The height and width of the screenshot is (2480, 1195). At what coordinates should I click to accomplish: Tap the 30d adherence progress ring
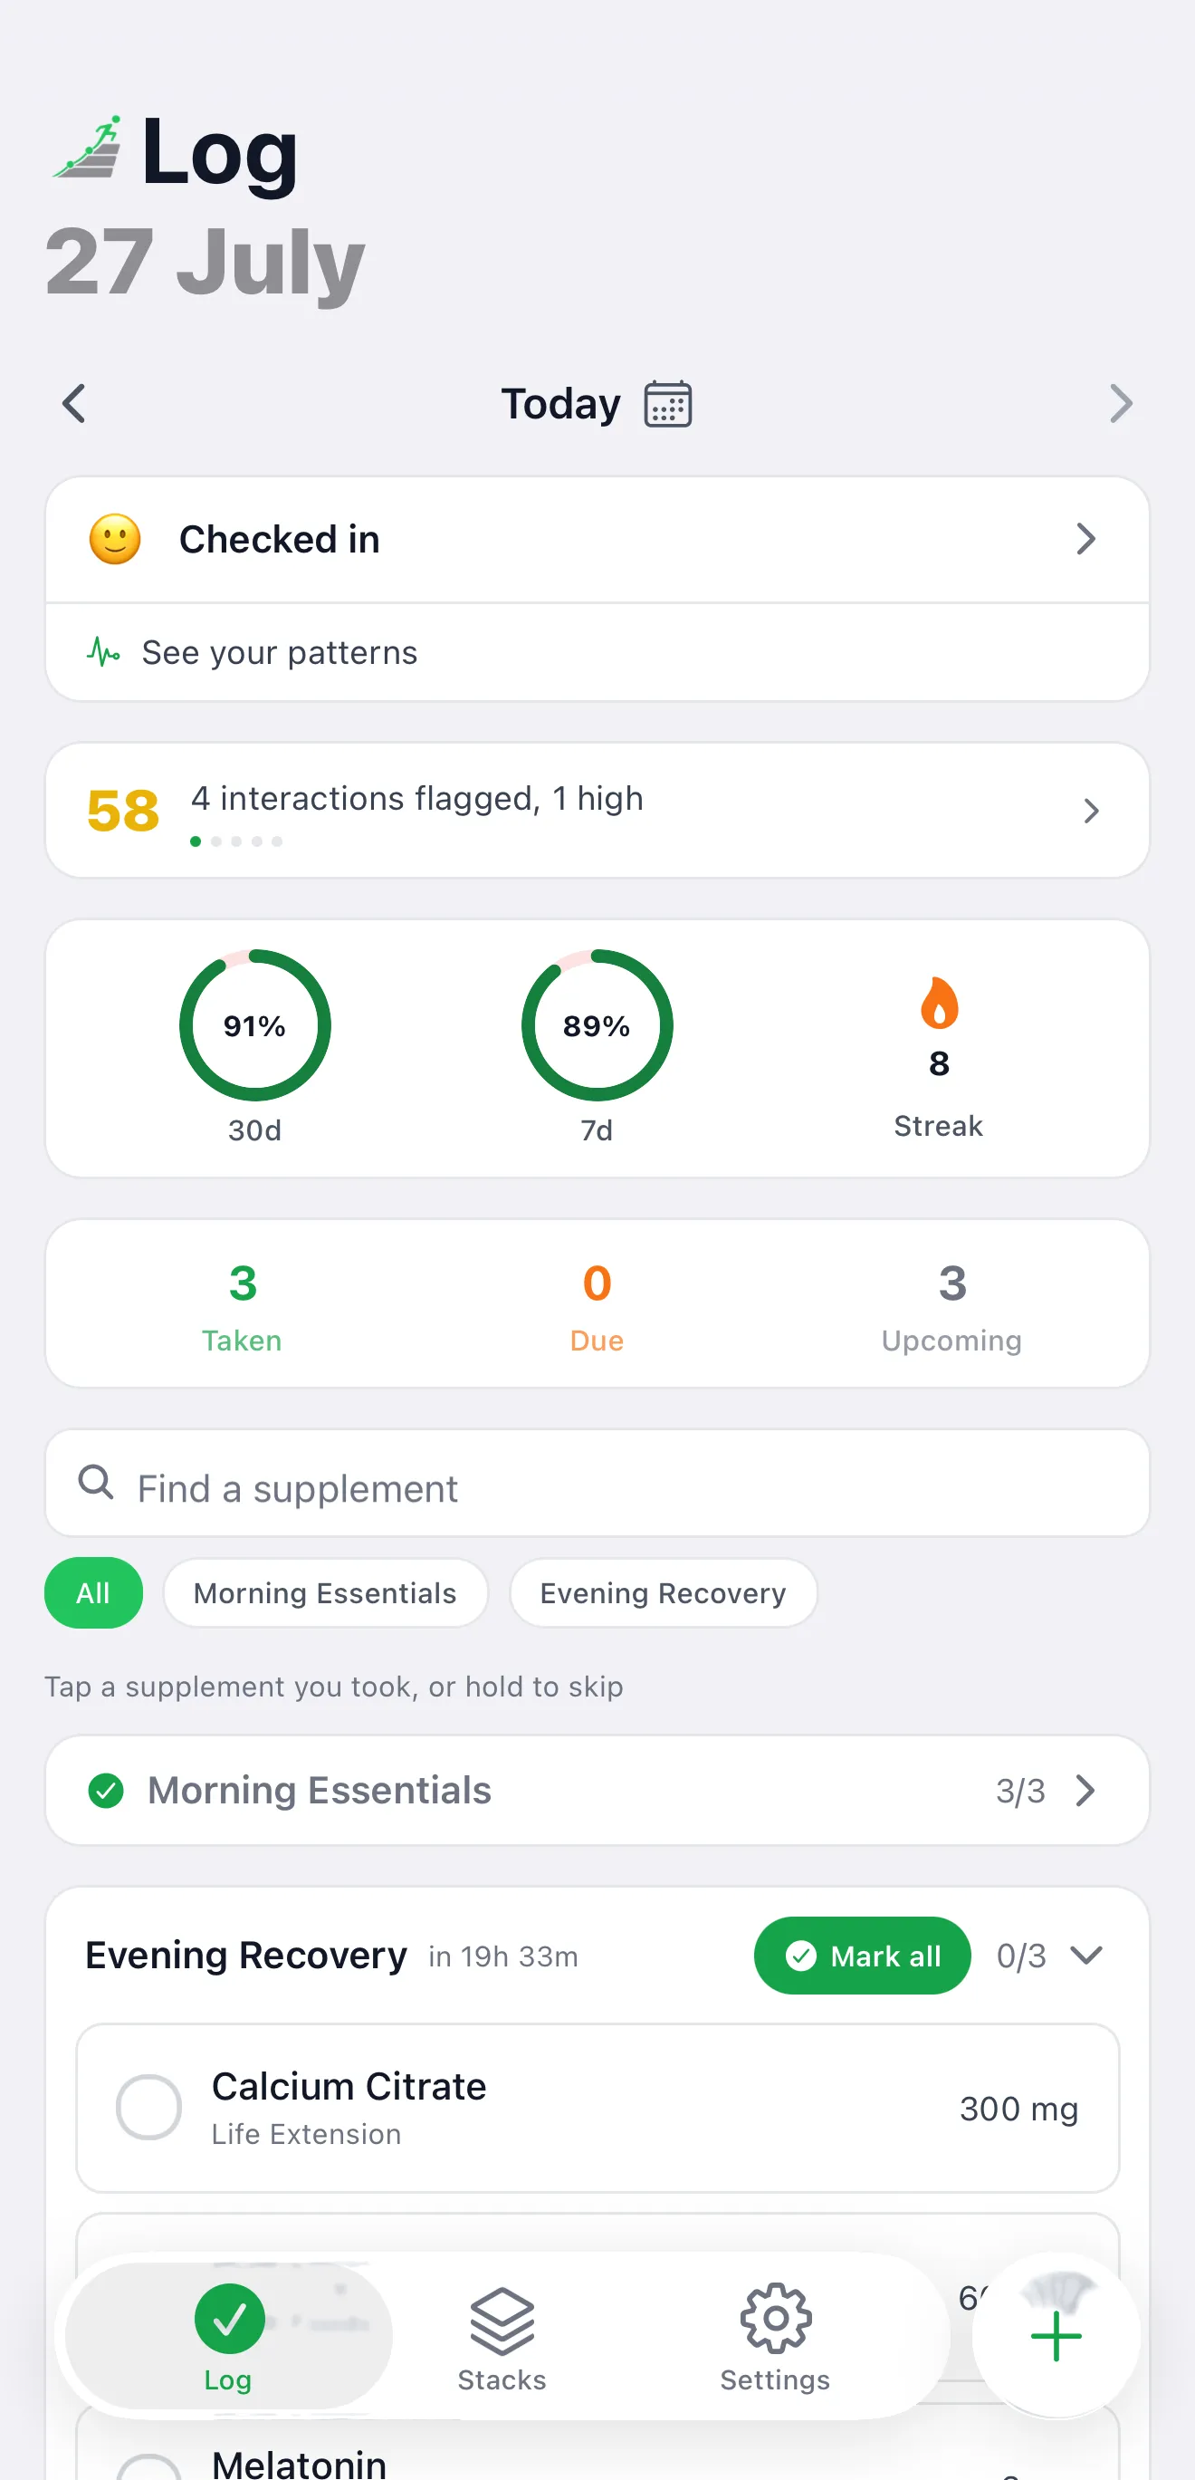255,1025
